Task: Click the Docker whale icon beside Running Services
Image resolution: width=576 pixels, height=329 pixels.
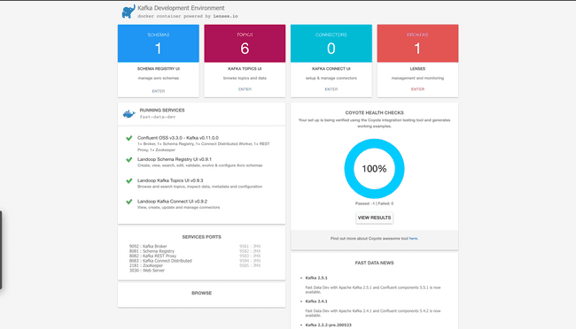Action: [x=129, y=114]
